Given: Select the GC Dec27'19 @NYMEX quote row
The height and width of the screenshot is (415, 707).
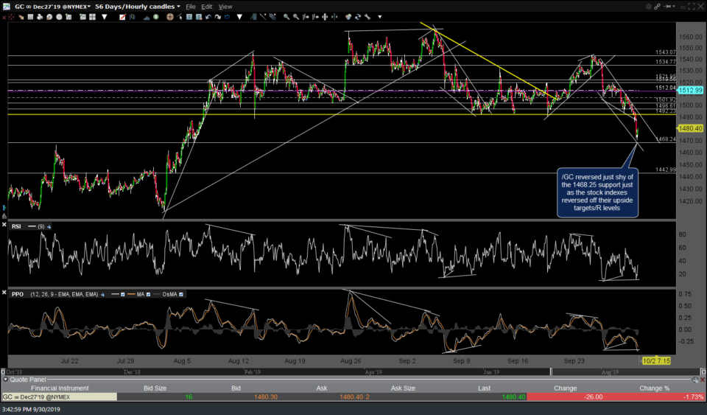Looking at the screenshot, I should pyautogui.click(x=59, y=397).
